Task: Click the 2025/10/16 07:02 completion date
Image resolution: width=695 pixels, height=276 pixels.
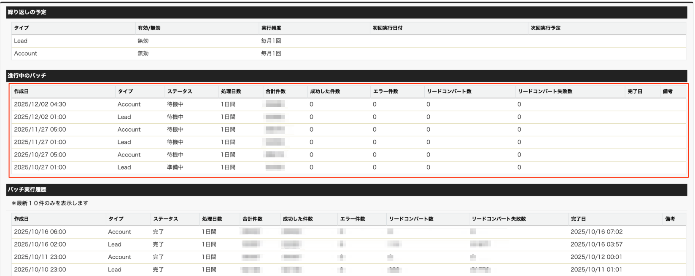Action: click(x=596, y=232)
